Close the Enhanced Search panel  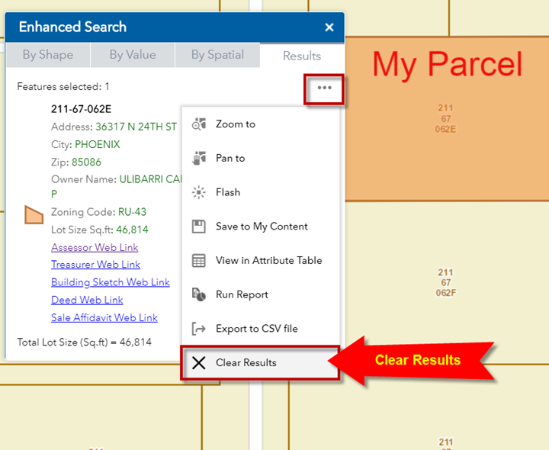pyautogui.click(x=329, y=27)
